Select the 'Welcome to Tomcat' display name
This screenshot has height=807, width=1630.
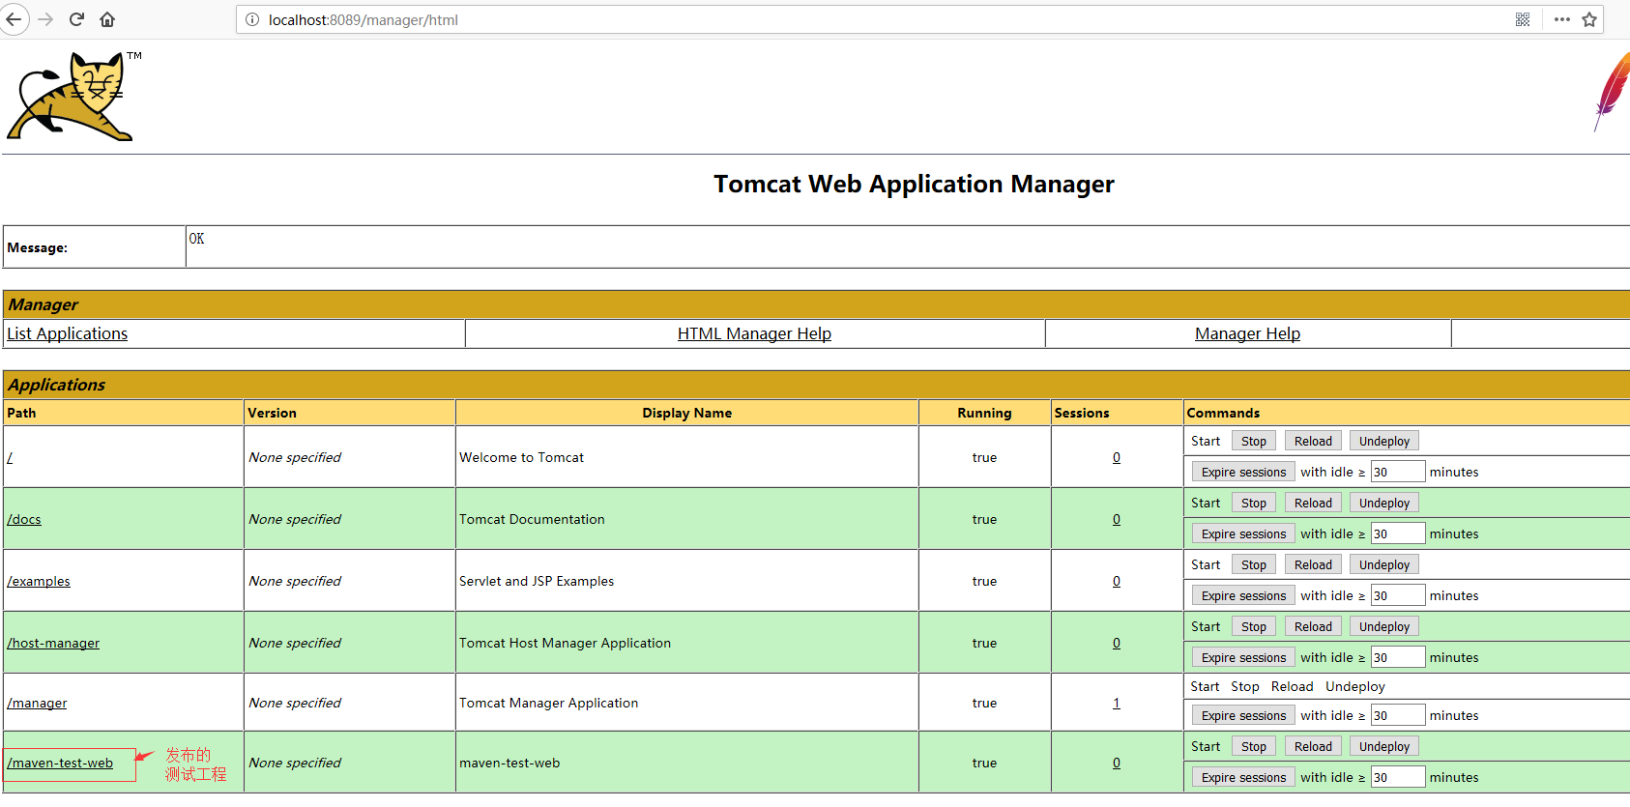tap(521, 457)
